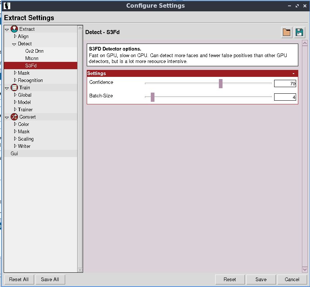Collapse the Convert tree node
This screenshot has height=287, width=310.
click(7, 118)
